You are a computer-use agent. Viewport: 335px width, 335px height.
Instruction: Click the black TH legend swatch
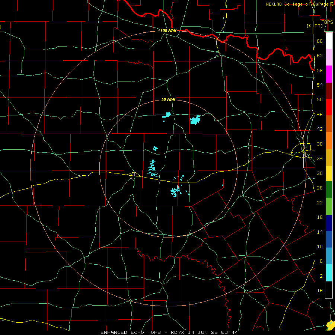[329, 290]
